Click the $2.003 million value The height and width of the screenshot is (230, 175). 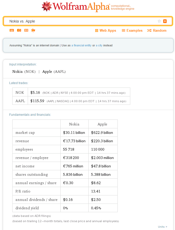click(102, 158)
